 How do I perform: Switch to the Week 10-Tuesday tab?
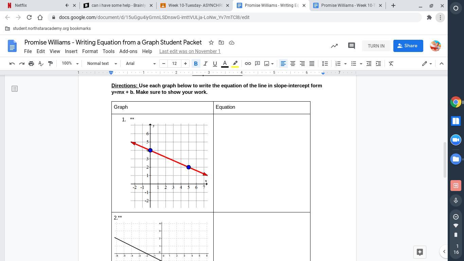[195, 5]
